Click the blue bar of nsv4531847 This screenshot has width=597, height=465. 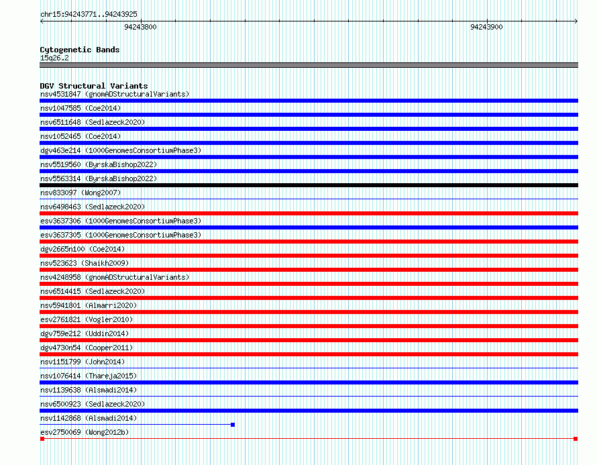tap(309, 101)
